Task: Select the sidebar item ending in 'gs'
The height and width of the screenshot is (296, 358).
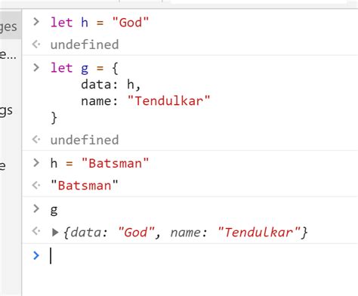Action: pos(7,111)
